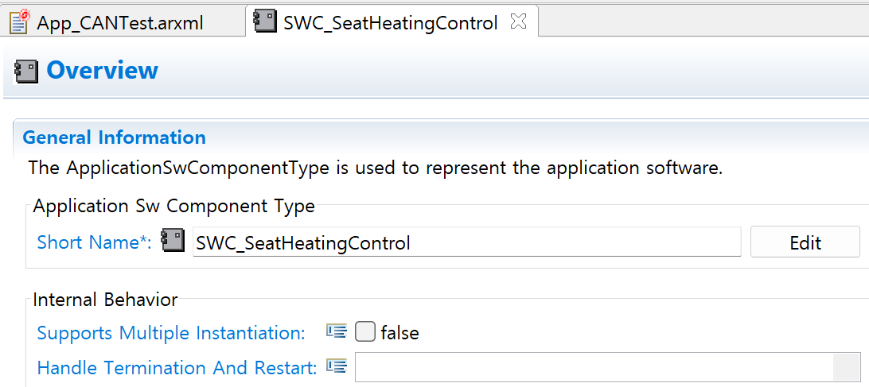Click the properties icon beside Supports Multiple Instantiation
Screen dimensions: 869x387
[336, 331]
